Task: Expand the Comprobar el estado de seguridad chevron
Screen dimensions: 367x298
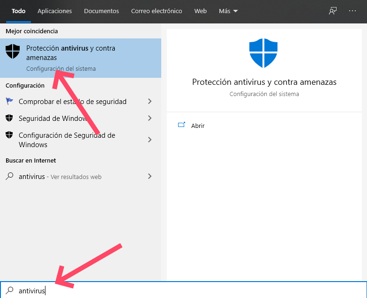Action: coord(150,101)
